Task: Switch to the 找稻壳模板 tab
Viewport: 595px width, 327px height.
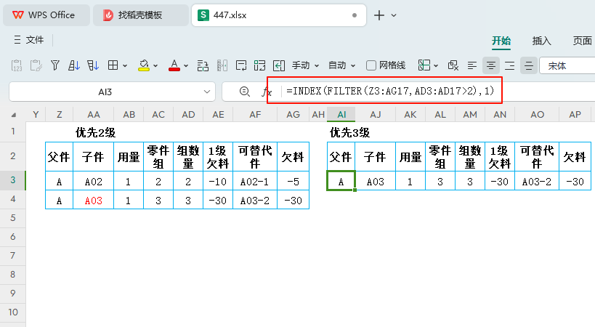Action: [x=141, y=15]
